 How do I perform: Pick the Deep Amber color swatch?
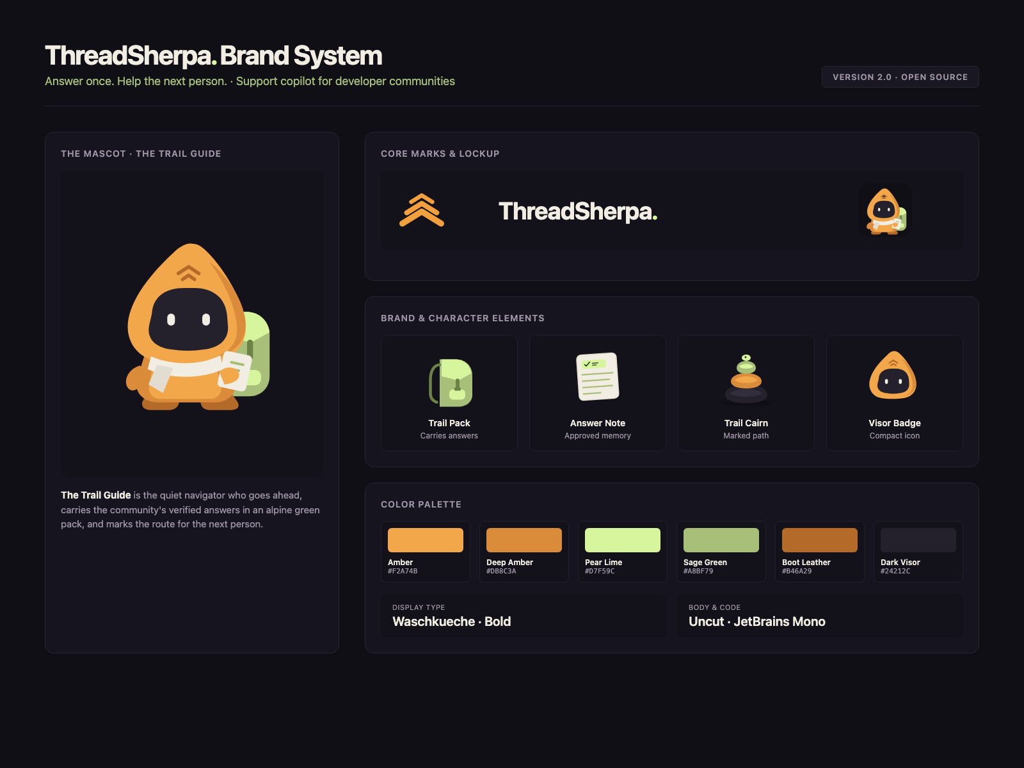click(524, 540)
